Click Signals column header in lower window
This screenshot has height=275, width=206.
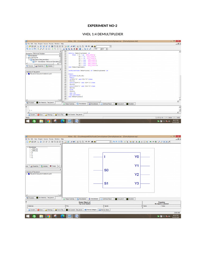(123, 206)
